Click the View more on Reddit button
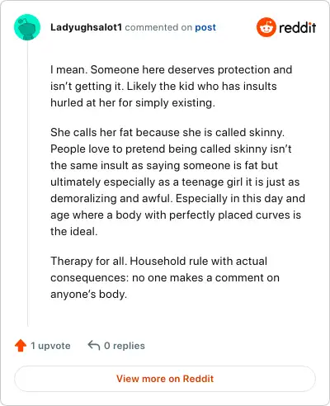Screen dimensions: 330x406 click(x=165, y=379)
